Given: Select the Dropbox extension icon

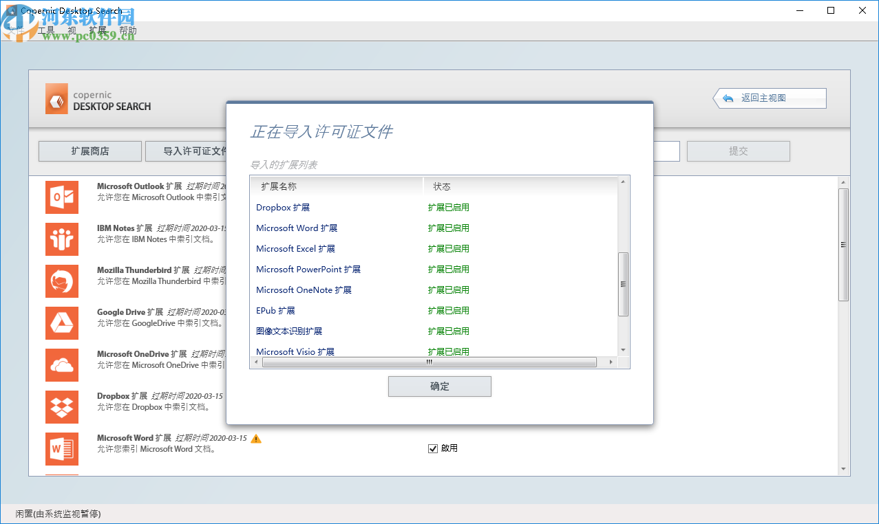Looking at the screenshot, I should pyautogui.click(x=61, y=406).
